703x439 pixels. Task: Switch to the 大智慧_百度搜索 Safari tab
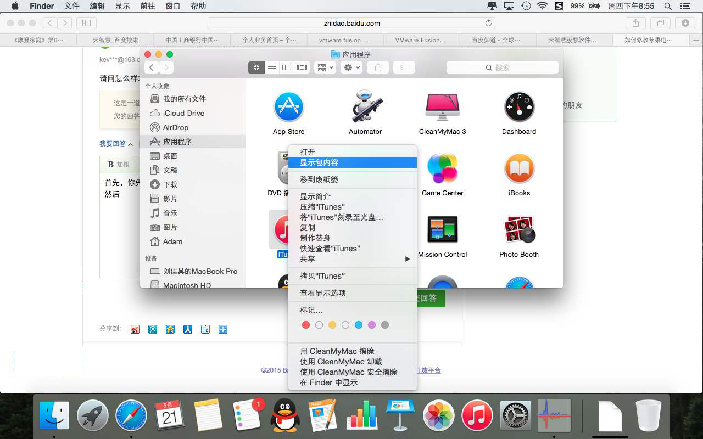(115, 40)
